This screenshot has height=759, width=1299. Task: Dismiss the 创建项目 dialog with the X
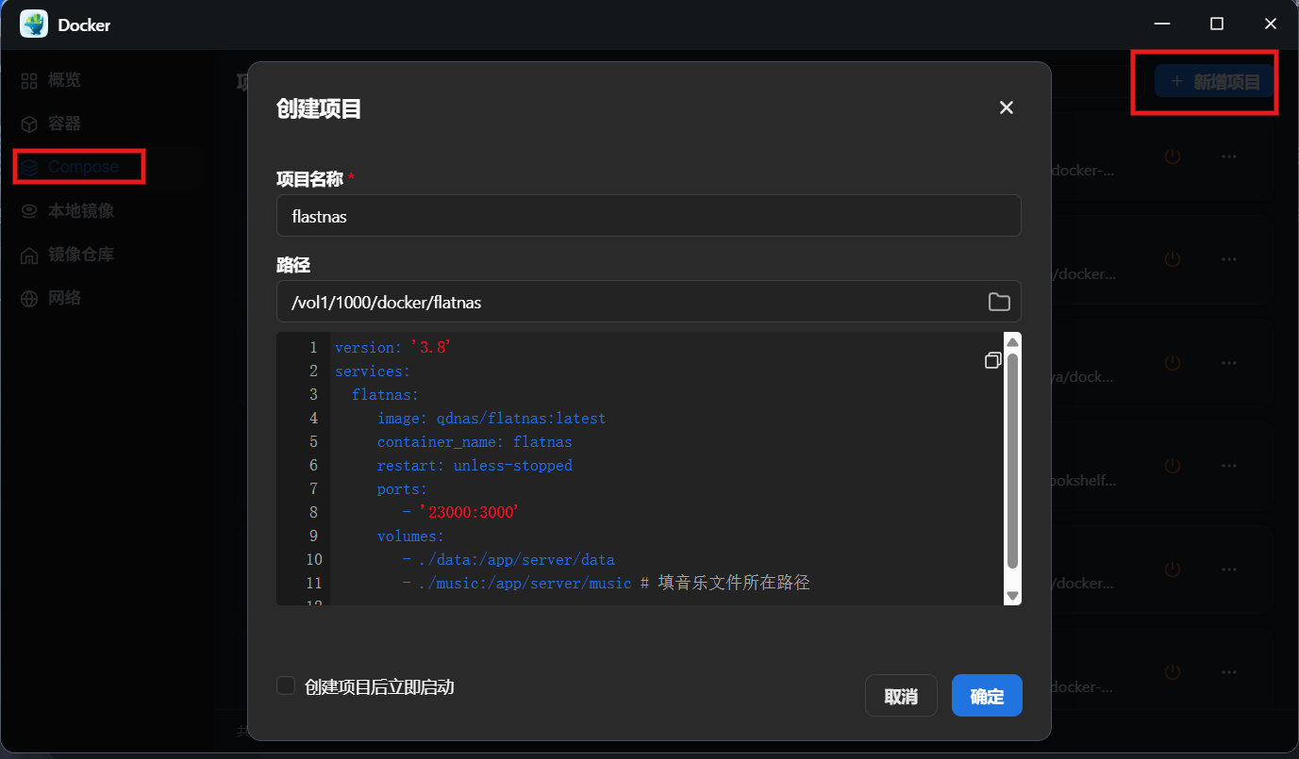(x=1006, y=107)
